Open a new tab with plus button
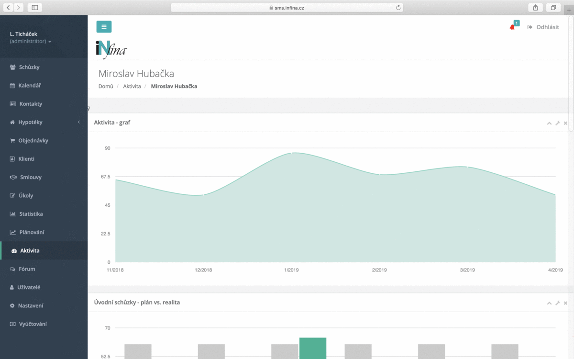Screen dimensions: 574x359 [x=569, y=10]
